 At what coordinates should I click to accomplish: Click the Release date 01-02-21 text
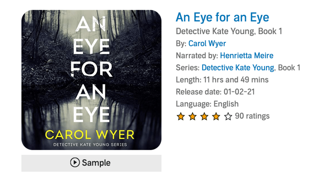coord(215,92)
